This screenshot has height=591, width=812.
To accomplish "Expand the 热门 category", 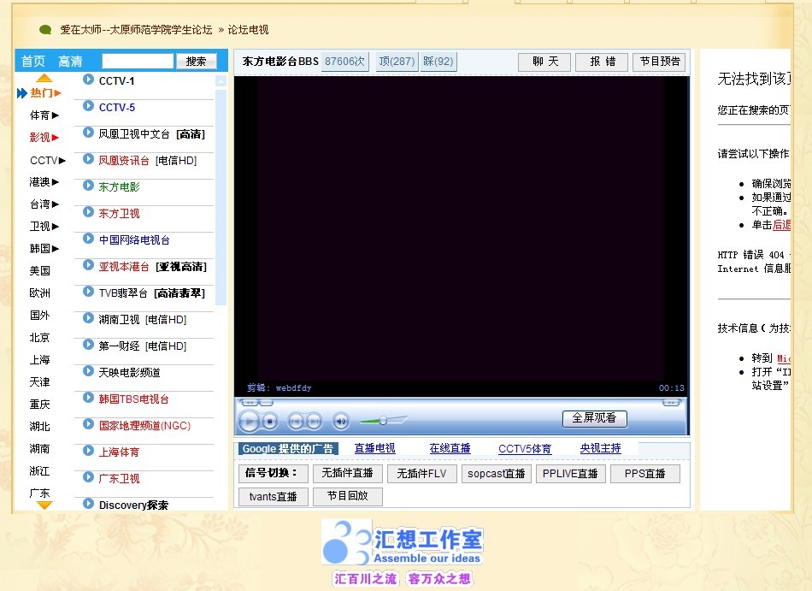I will point(45,93).
